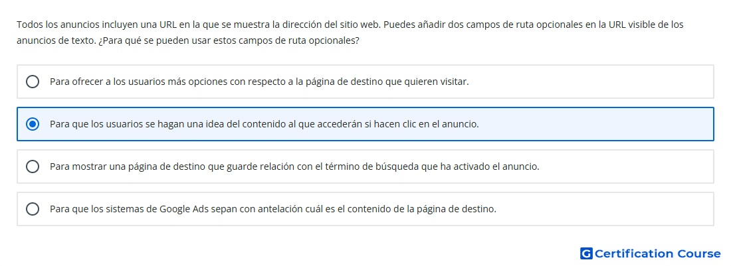731x266 pixels.
Task: Click the highlighted answer text about 'hacen clic en el anuncio'
Action: [264, 124]
